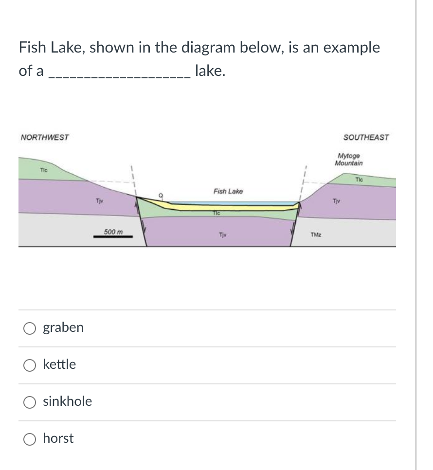Select the graben radio button
Screen dimensions: 433x470
pyautogui.click(x=30, y=328)
